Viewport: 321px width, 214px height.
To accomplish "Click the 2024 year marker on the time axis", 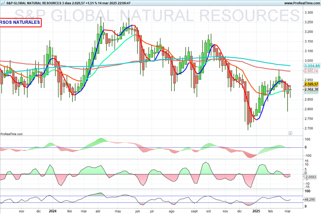I will pyautogui.click(x=53, y=211).
